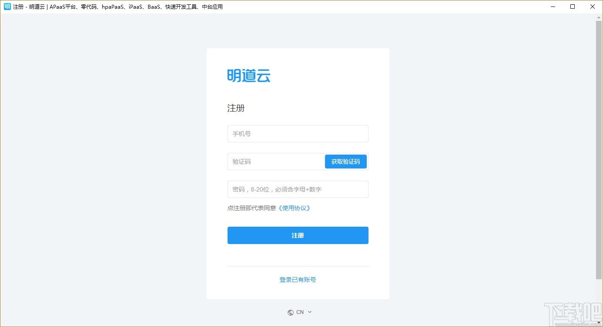
Task: Focus the 验证码 verification code field
Action: (276, 162)
